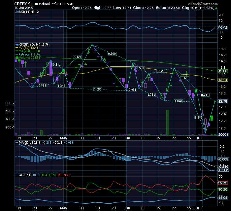Click the 1.222 retrace label
The height and width of the screenshot is (211, 231).
coord(161,71)
